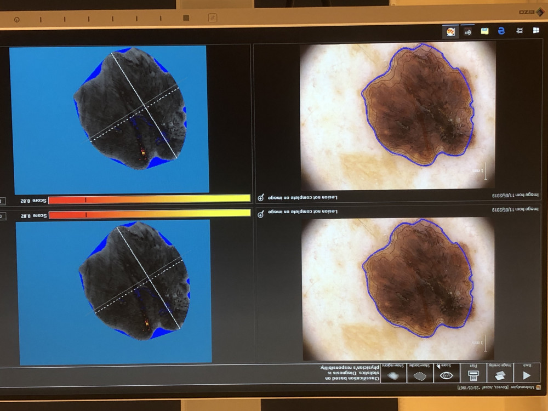The width and height of the screenshot is (548, 411).
Task: Click the Print icon
Action: [473, 373]
